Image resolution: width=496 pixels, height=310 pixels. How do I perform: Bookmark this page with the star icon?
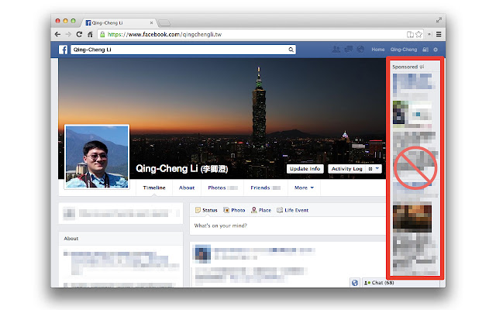coord(418,34)
